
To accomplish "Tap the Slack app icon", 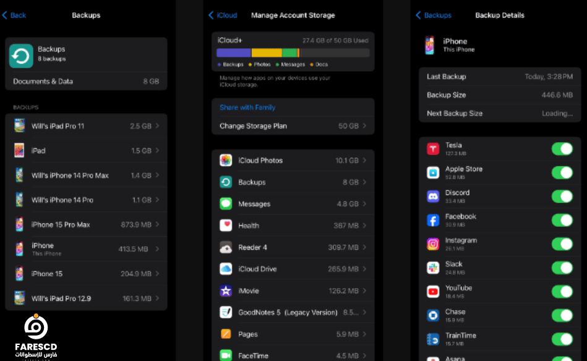I will pyautogui.click(x=433, y=268).
